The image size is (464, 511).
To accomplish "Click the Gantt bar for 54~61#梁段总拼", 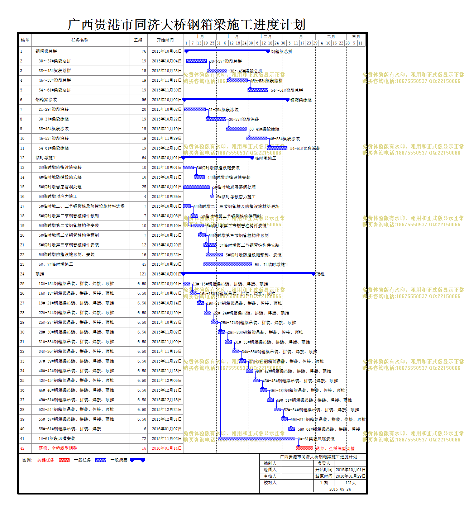I will (258, 90).
